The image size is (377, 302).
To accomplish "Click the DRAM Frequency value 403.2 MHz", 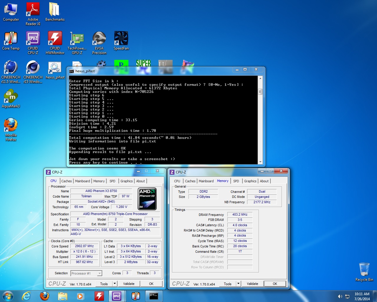I will coord(240,214).
